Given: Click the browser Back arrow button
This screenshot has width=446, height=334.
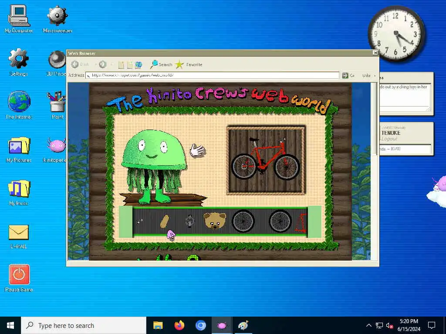Looking at the screenshot, I should pyautogui.click(x=75, y=64).
